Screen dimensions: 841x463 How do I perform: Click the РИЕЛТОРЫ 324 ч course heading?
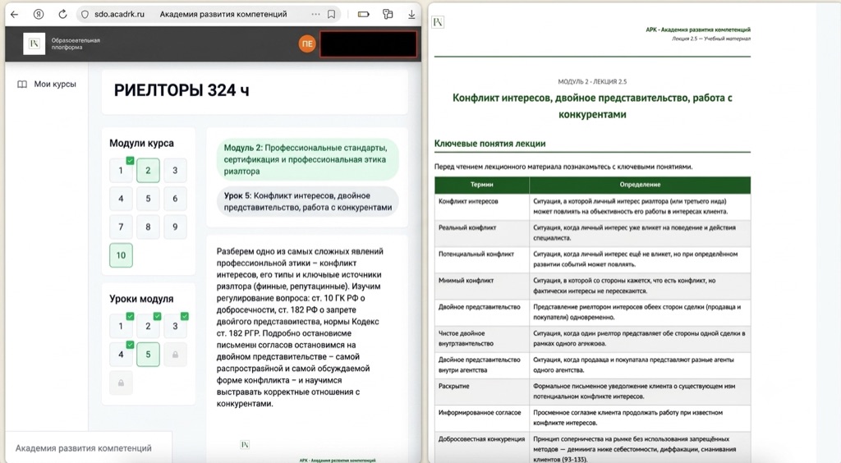(x=182, y=90)
